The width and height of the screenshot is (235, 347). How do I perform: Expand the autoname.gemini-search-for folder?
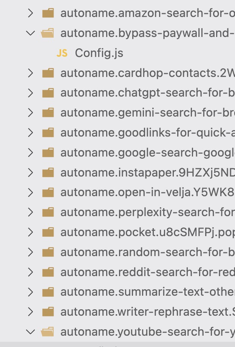click(30, 113)
